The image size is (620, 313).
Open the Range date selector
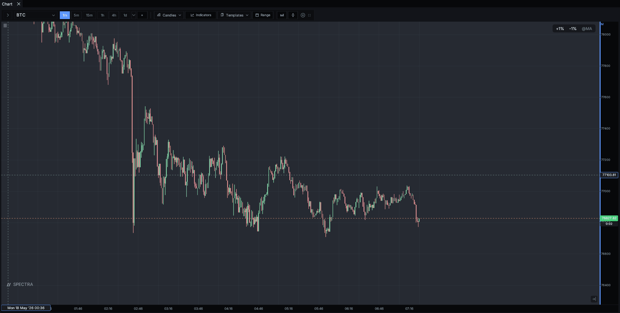pos(263,15)
